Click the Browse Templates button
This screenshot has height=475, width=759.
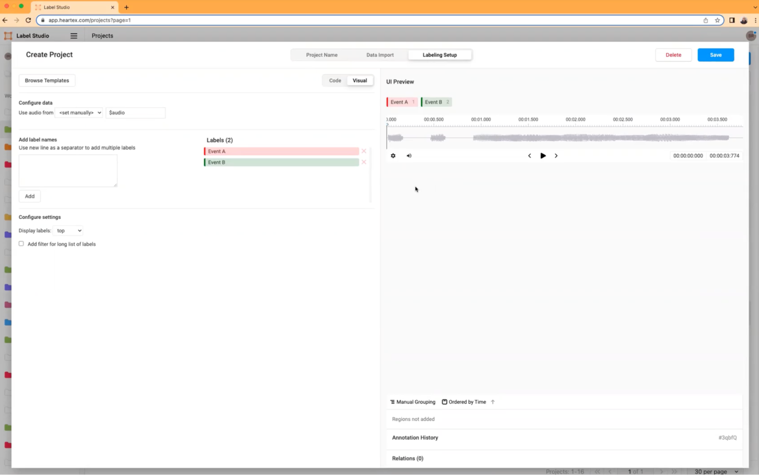click(x=47, y=80)
